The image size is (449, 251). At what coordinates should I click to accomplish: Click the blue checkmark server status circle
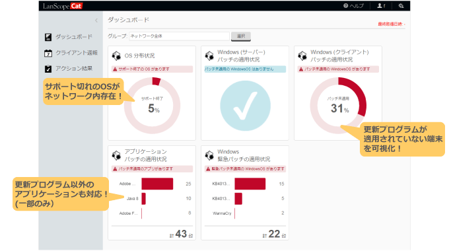[x=245, y=106]
